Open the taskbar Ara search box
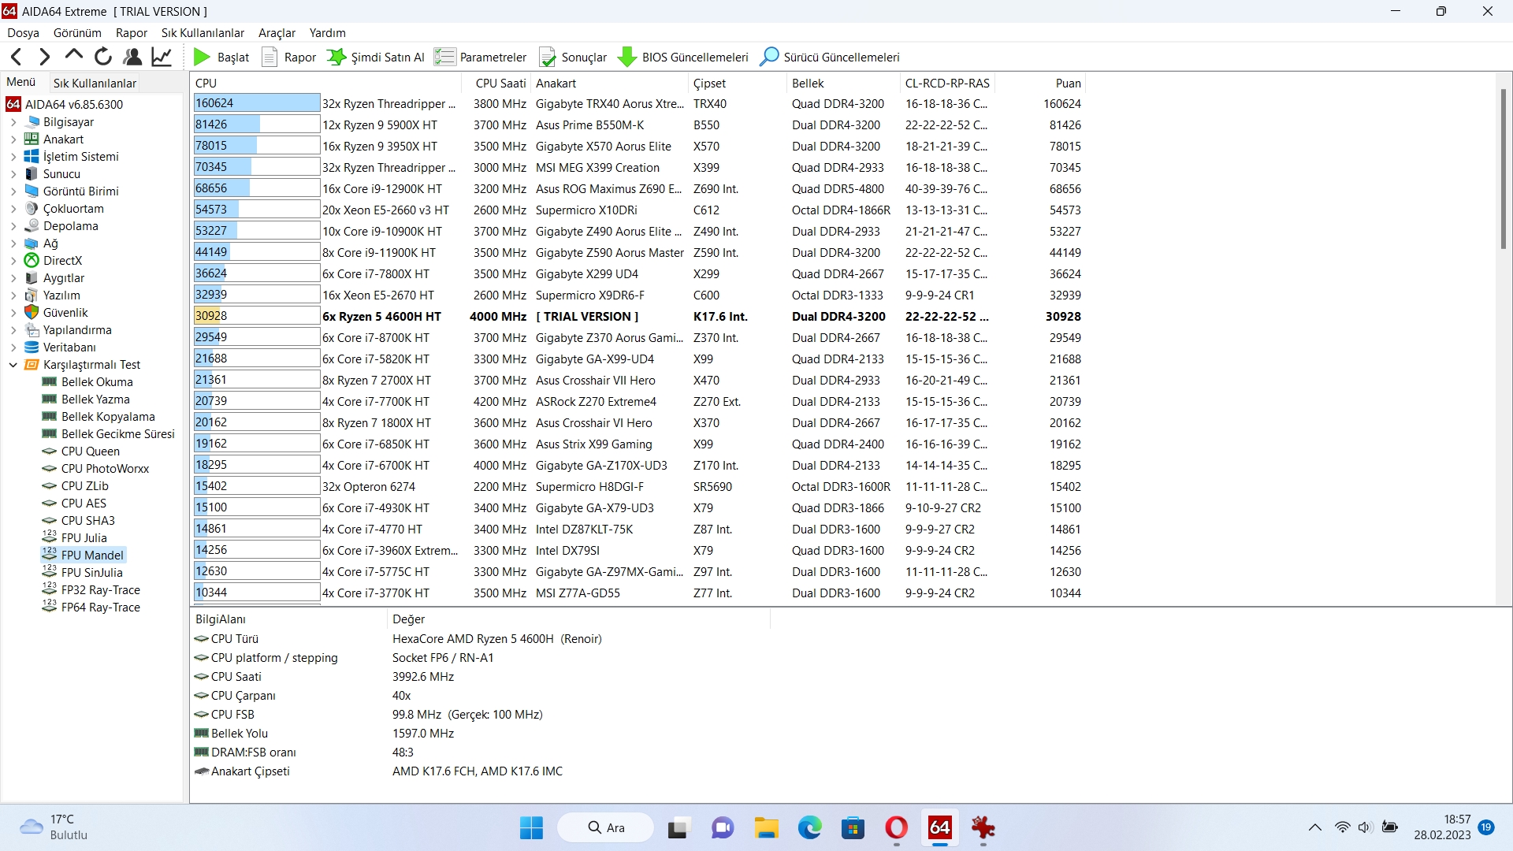Viewport: 1513px width, 851px height. 606,827
